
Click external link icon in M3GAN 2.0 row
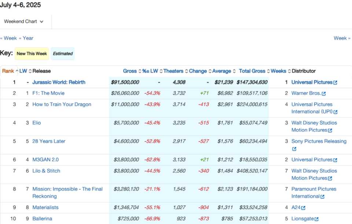335,160
